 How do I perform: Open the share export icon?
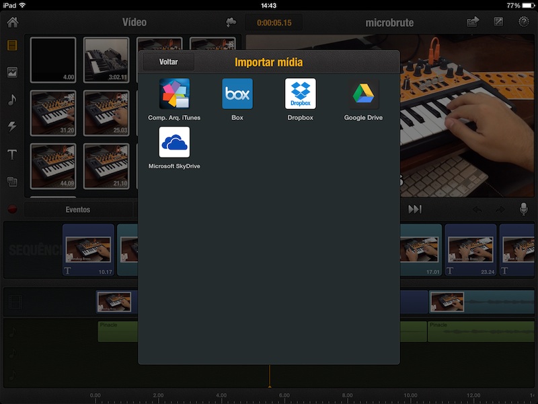pyautogui.click(x=473, y=22)
